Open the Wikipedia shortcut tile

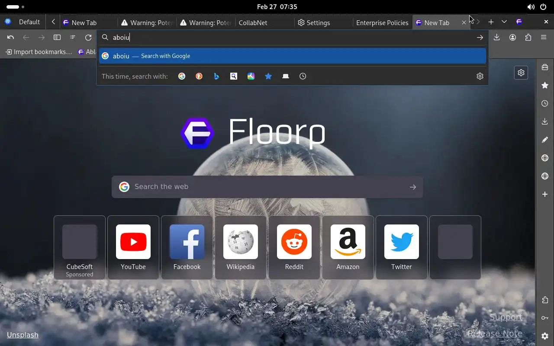coord(241,247)
